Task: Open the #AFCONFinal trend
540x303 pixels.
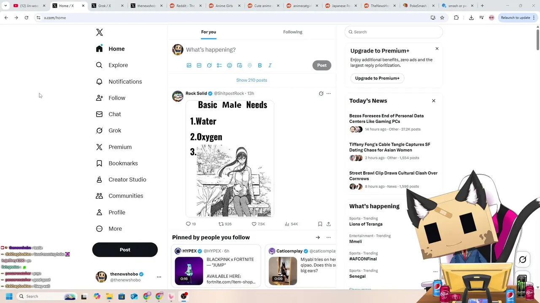Action: 363,259
